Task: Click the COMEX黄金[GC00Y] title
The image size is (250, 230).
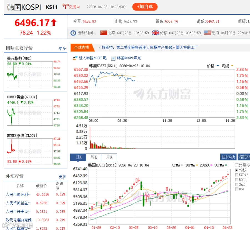Action: [22, 97]
